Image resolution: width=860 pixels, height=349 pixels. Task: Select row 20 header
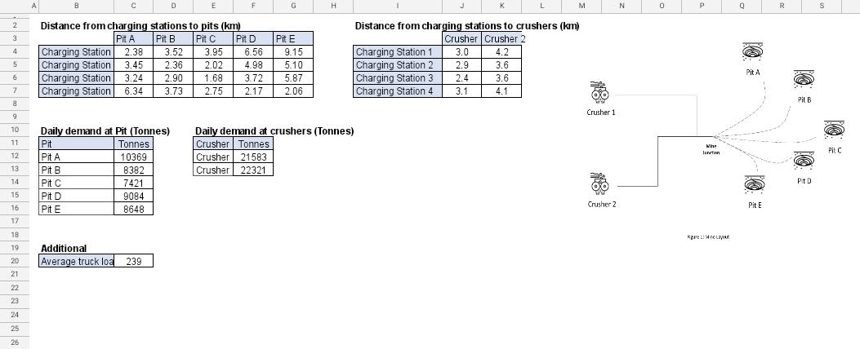(15, 261)
